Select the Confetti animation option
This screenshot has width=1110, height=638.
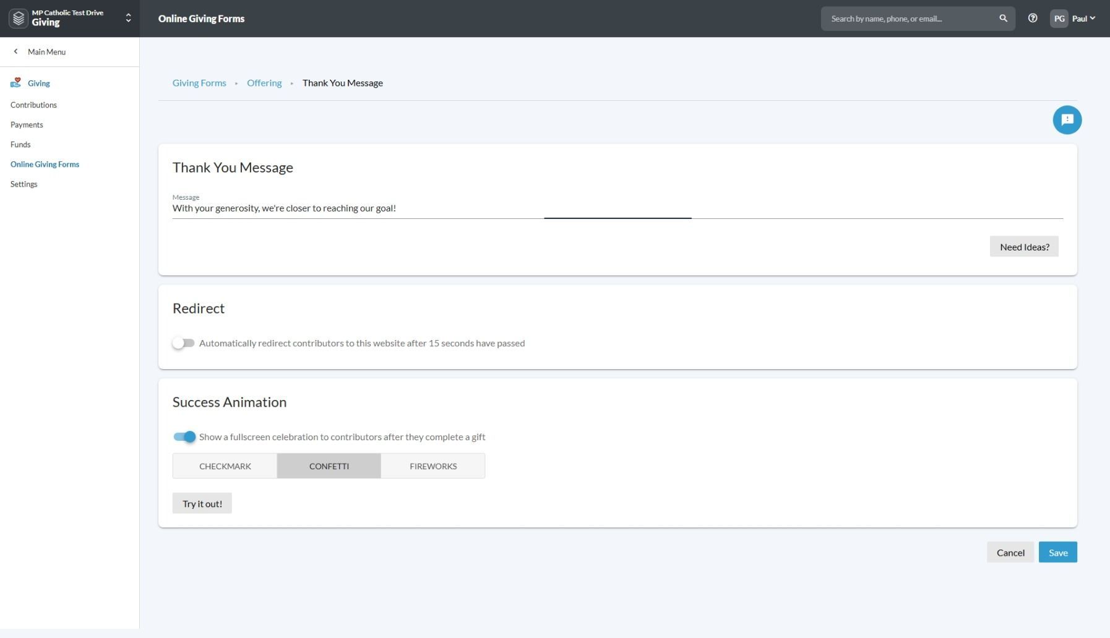click(329, 466)
